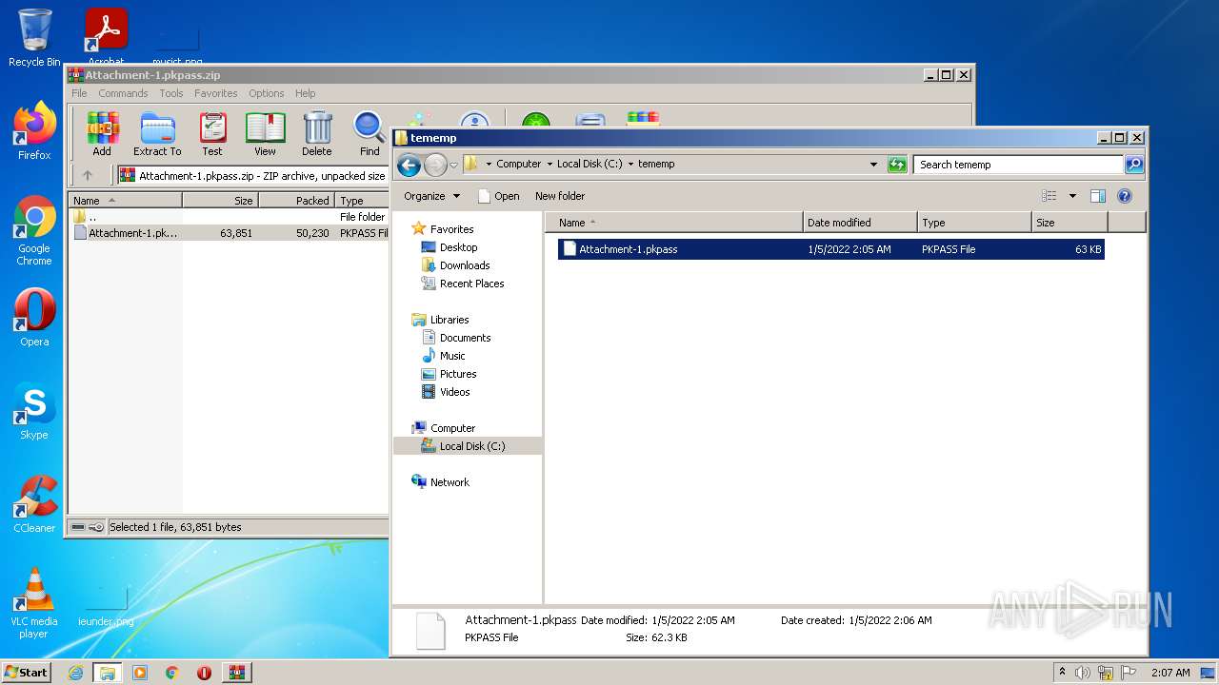Viewport: 1219px width, 685px height.
Task: Sort by Packed column in WinRAR
Action: pos(296,201)
